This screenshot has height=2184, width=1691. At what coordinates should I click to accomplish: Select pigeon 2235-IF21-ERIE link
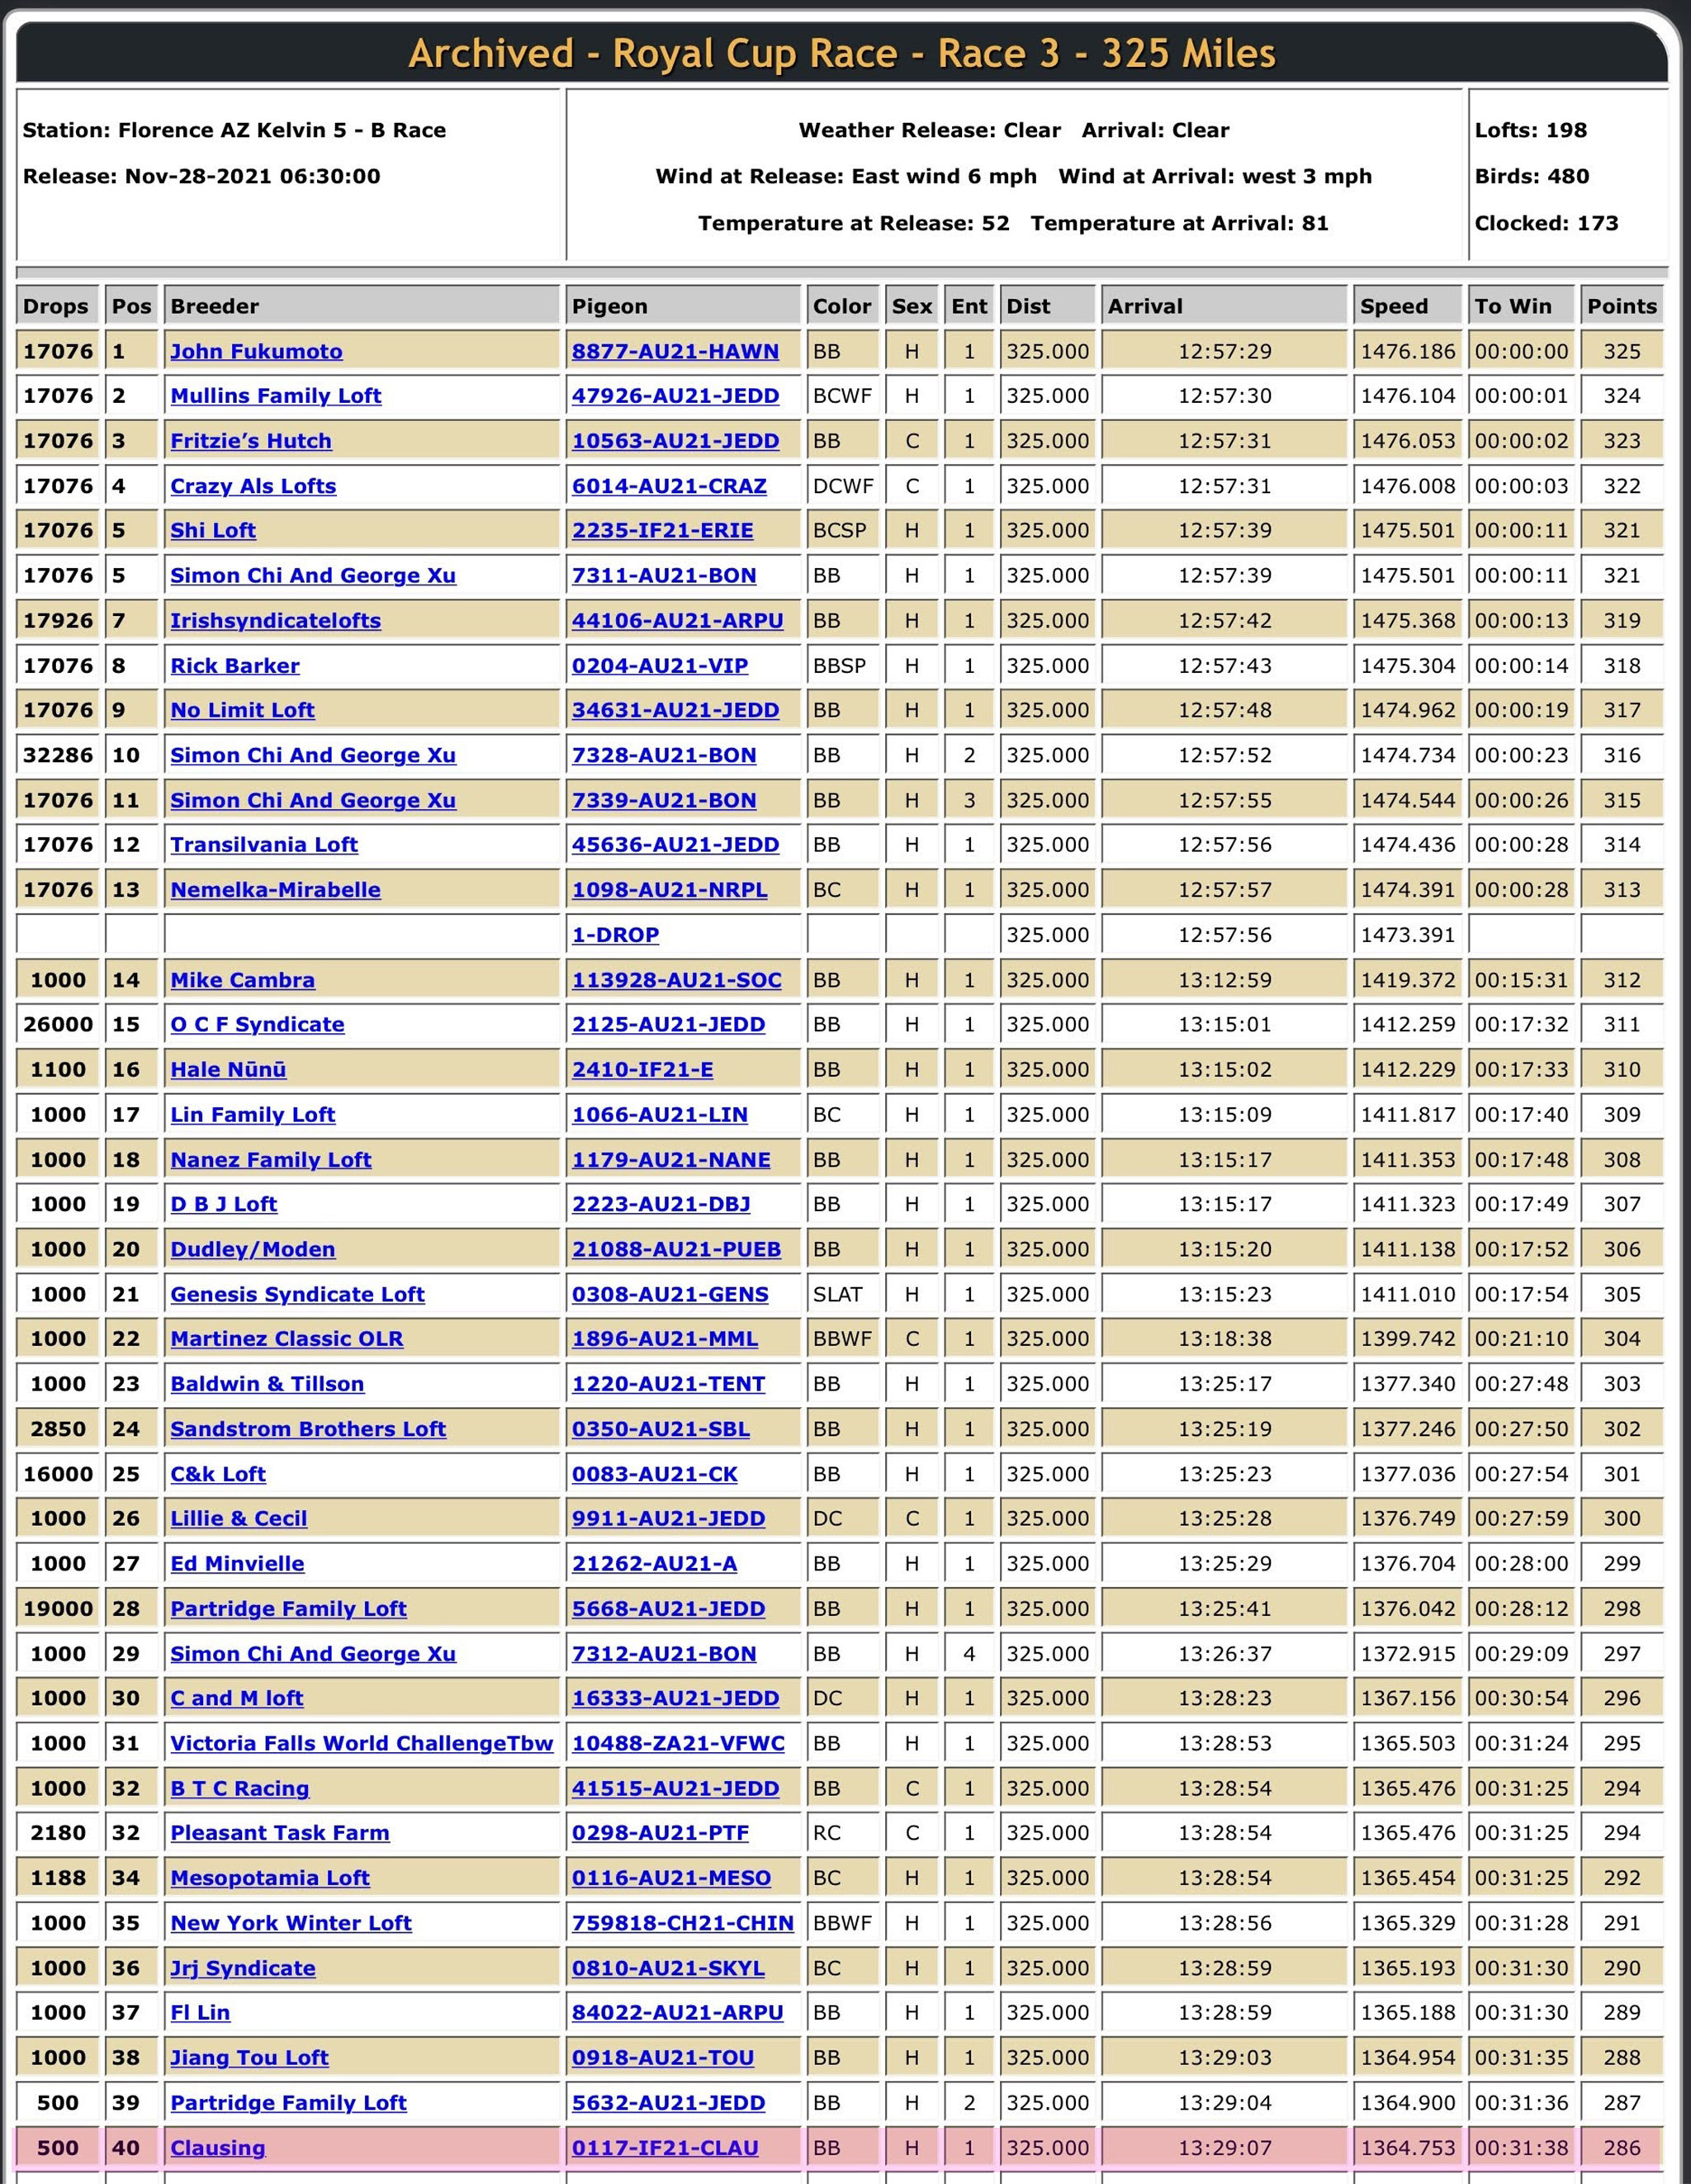pos(662,531)
